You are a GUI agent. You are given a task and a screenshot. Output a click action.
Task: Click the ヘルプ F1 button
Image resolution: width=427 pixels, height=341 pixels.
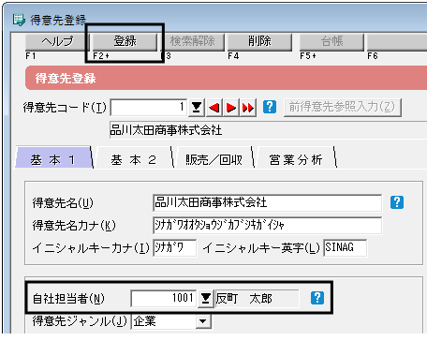pos(57,42)
